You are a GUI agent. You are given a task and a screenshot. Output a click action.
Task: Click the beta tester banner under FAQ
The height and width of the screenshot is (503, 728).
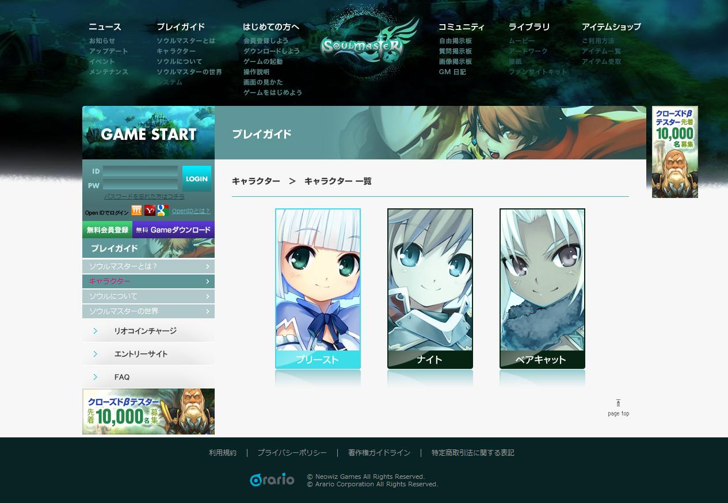pyautogui.click(x=148, y=411)
